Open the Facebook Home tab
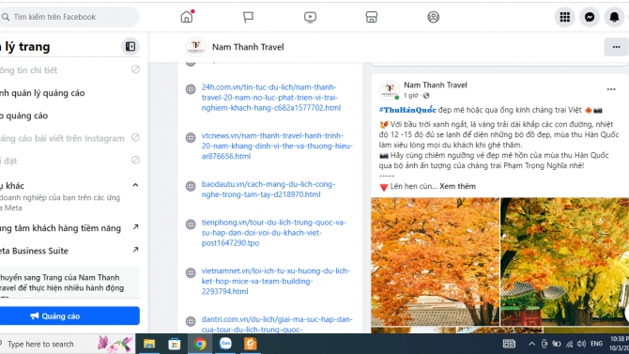Image resolution: width=629 pixels, height=354 pixels. 187,17
